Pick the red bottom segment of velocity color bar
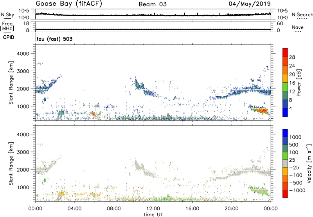 (285, 194)
